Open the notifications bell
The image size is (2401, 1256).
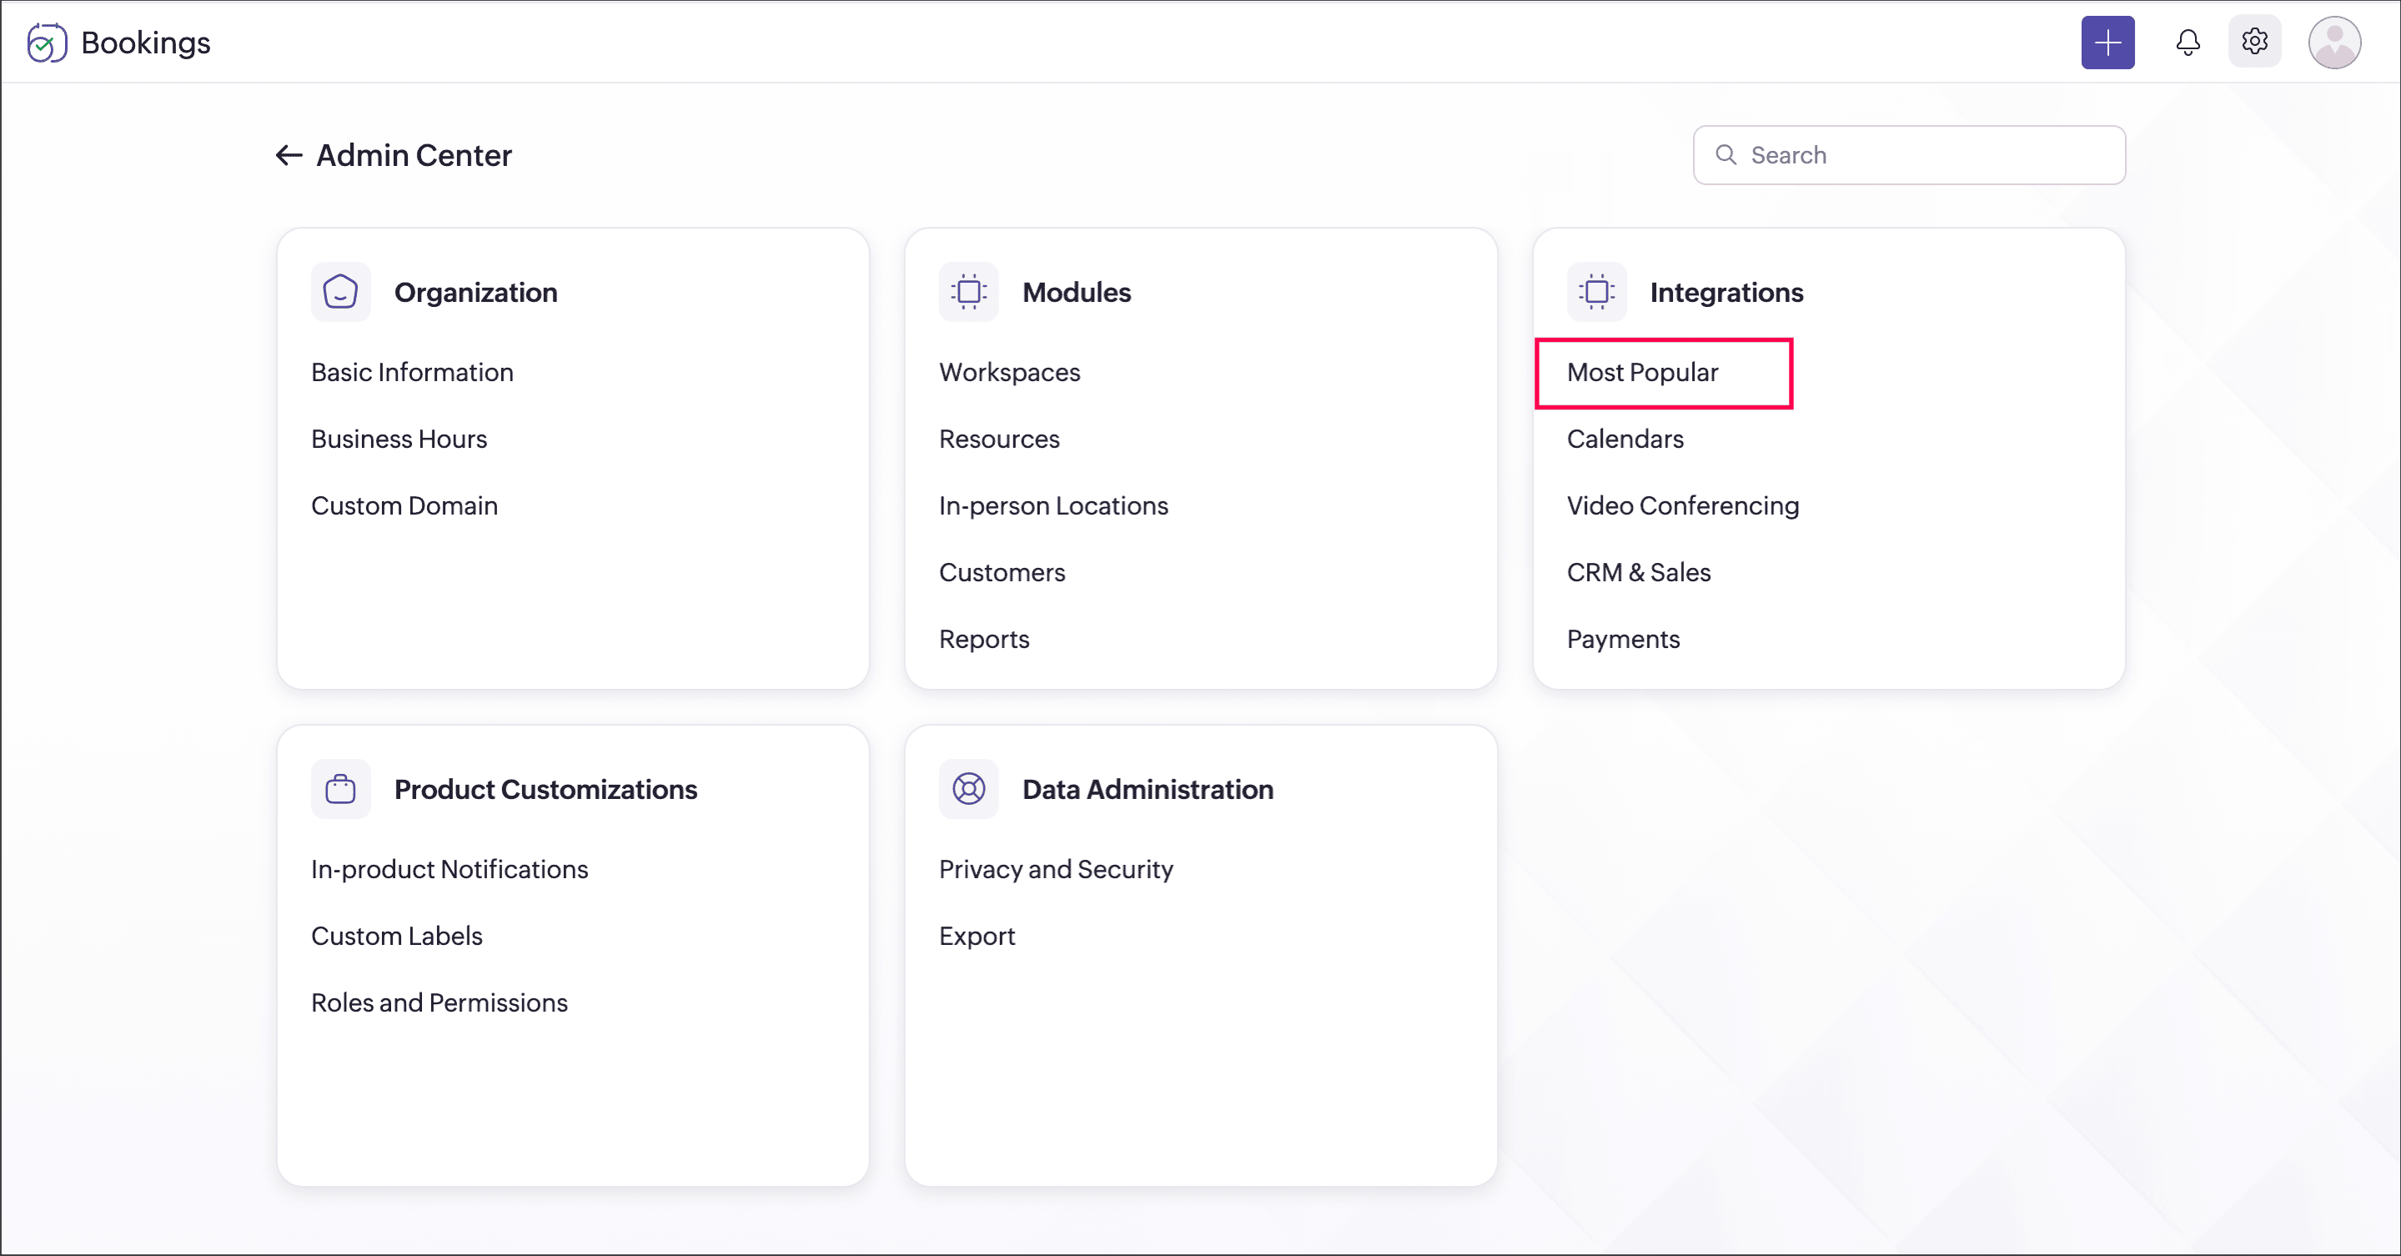pyautogui.click(x=2188, y=42)
